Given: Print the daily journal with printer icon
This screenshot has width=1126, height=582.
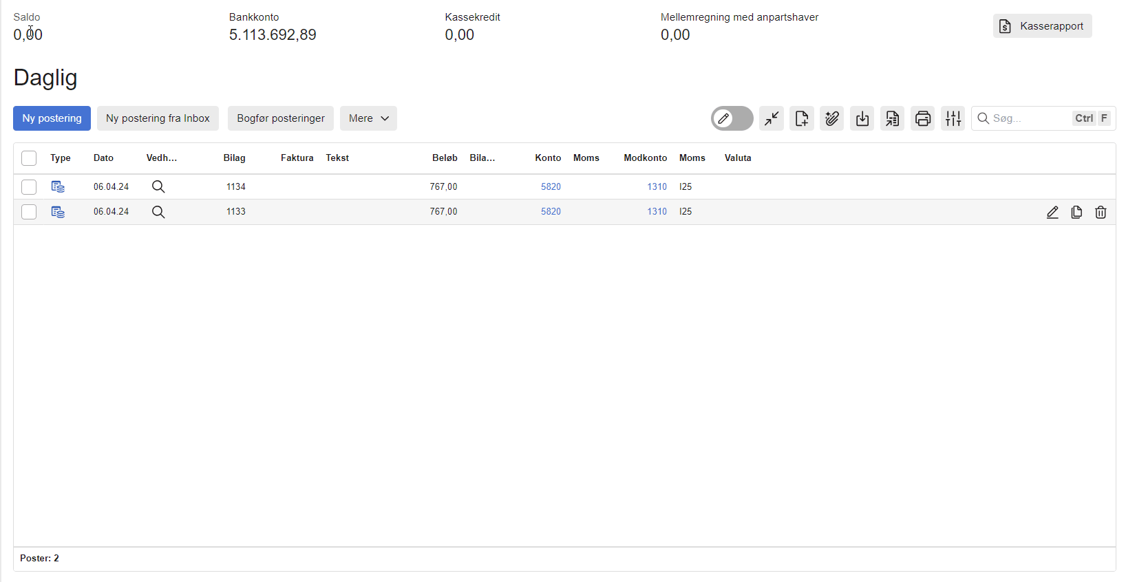Looking at the screenshot, I should point(923,118).
